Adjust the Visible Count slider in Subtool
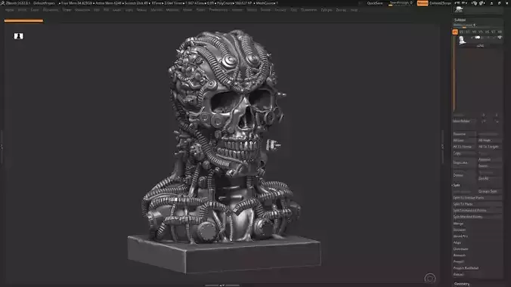The width and height of the screenshot is (511, 287). (x=477, y=25)
